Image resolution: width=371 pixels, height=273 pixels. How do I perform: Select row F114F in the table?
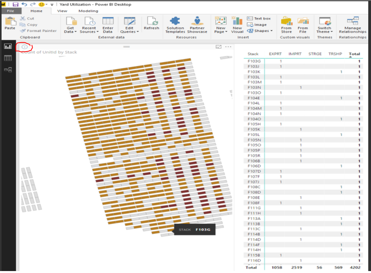tap(303, 245)
